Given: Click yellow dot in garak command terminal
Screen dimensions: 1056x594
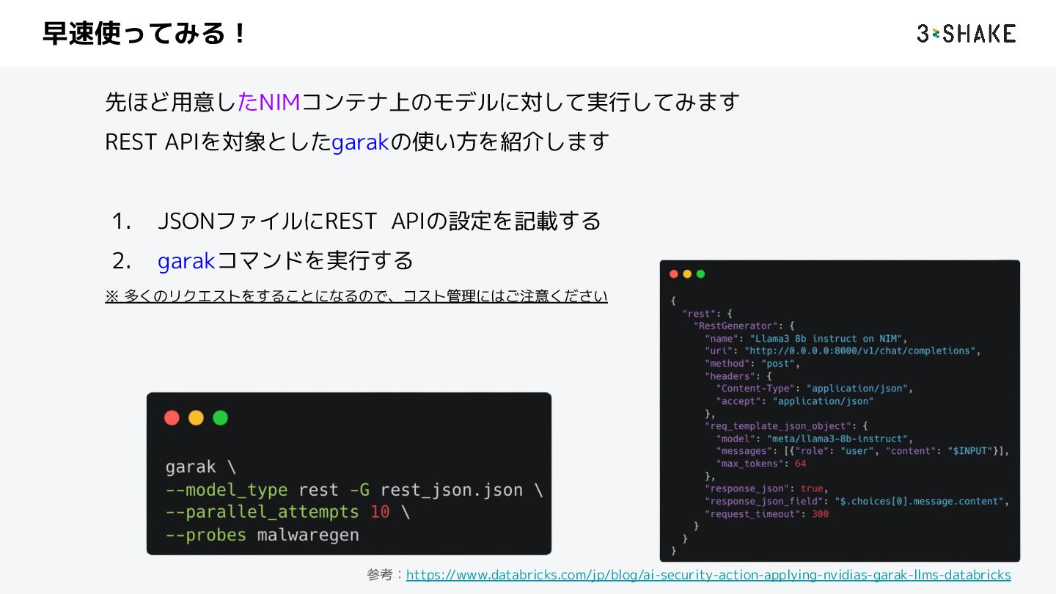Looking at the screenshot, I should [196, 418].
